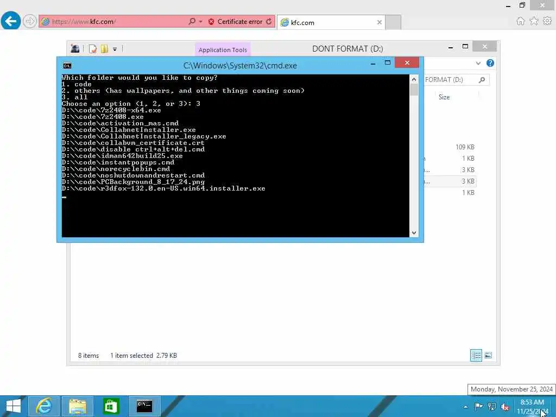556x417 pixels.
Task: Open the address bar search magnifier
Action: [192, 22]
